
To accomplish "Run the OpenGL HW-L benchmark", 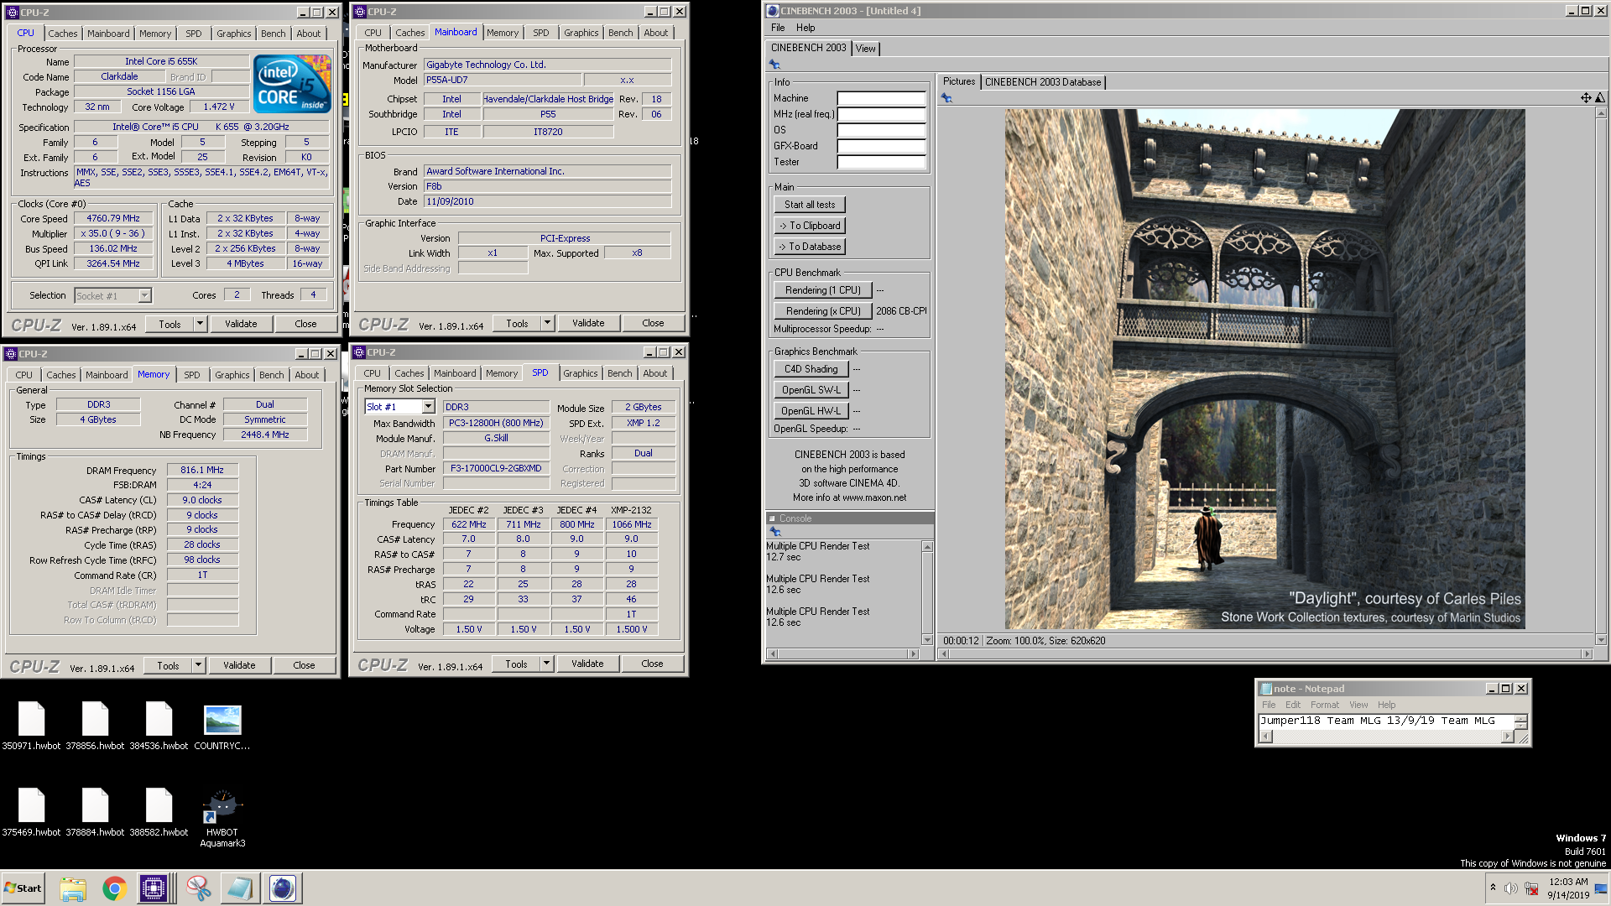I will point(811,411).
